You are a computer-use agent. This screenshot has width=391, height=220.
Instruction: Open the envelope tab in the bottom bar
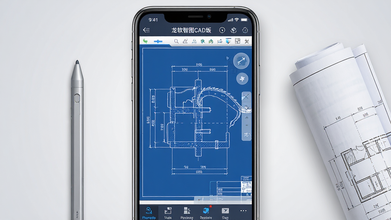pyautogui.click(x=225, y=213)
